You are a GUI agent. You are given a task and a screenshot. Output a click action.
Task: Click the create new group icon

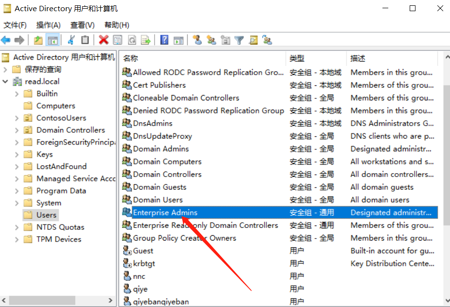[x=211, y=40]
